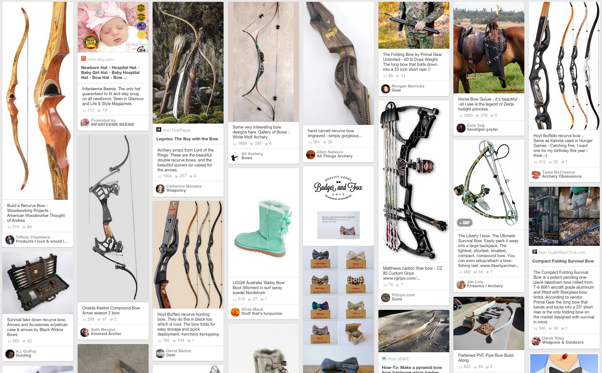Open Derek Riley's Weapons & Outdoors board
This screenshot has width=602, height=373.
(x=563, y=342)
